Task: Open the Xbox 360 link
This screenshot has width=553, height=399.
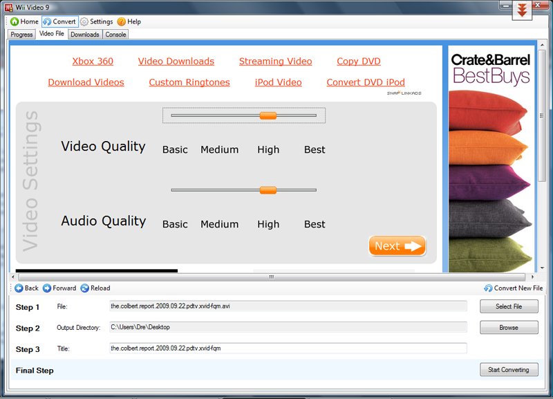Action: [x=93, y=62]
